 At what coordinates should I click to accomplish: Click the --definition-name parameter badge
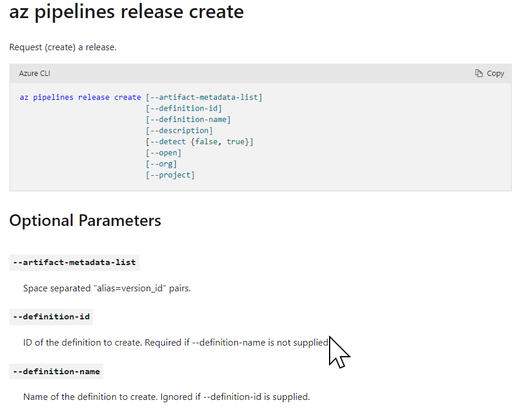pos(56,371)
